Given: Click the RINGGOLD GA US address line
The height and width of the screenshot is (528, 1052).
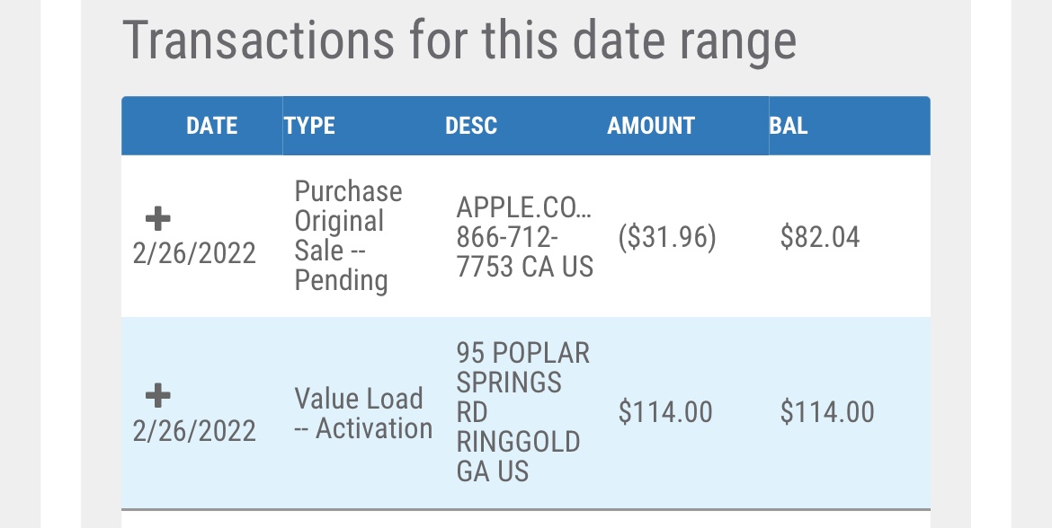Looking at the screenshot, I should pos(518,456).
